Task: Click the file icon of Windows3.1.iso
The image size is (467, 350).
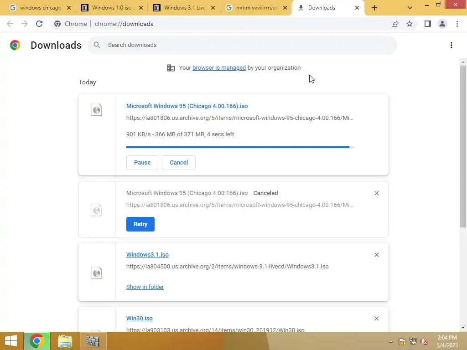Action: [97, 273]
